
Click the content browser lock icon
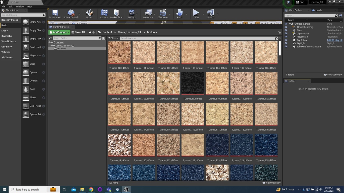coord(279,32)
